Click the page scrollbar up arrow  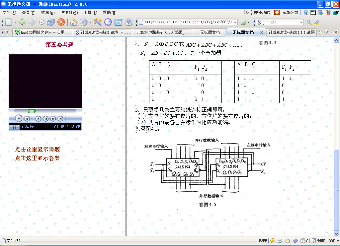coord(337,40)
